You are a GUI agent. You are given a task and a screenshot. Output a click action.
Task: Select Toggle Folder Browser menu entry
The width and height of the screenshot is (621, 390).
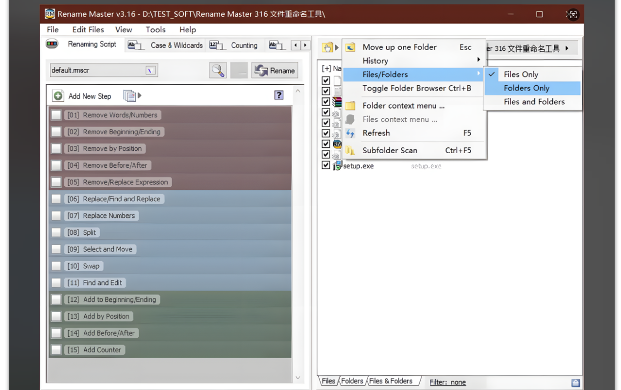[x=414, y=88]
